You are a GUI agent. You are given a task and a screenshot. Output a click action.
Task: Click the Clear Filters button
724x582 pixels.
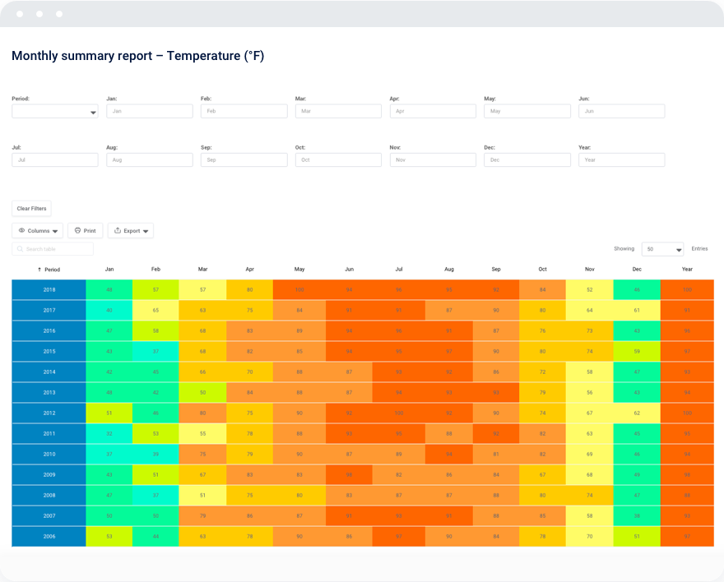31,209
